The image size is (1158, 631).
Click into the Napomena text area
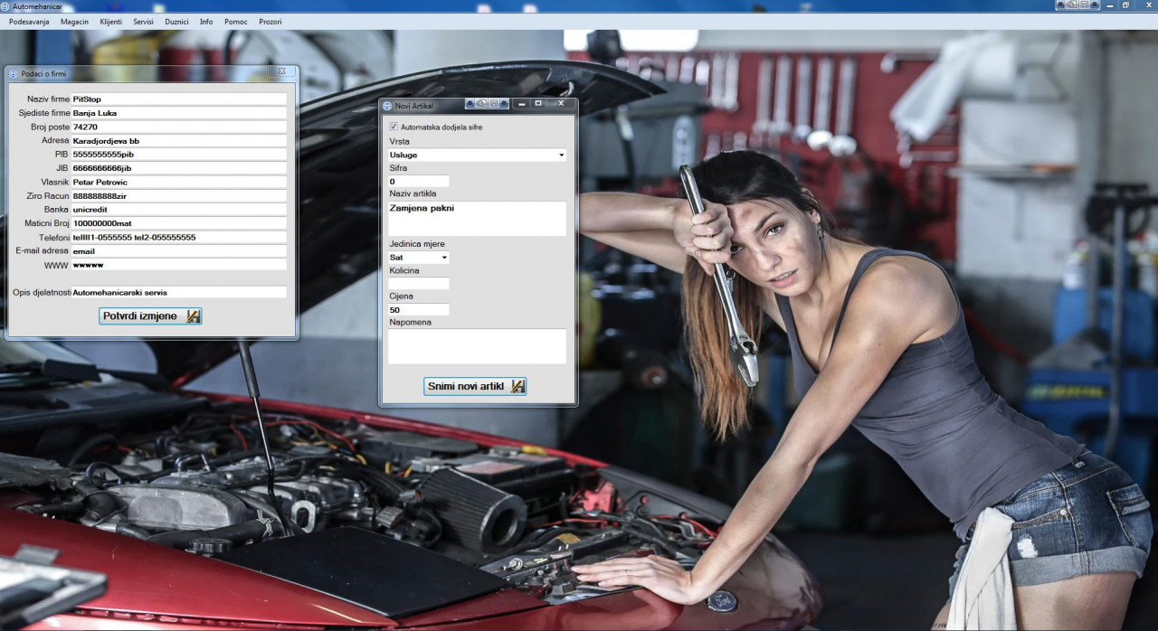pyautogui.click(x=477, y=346)
